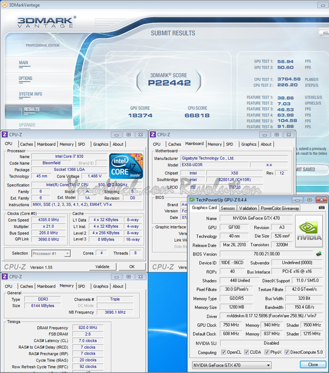The height and width of the screenshot is (373, 329).
Task: Click the BIOS Version 70.00.21.00.00 field
Action: [266, 254]
